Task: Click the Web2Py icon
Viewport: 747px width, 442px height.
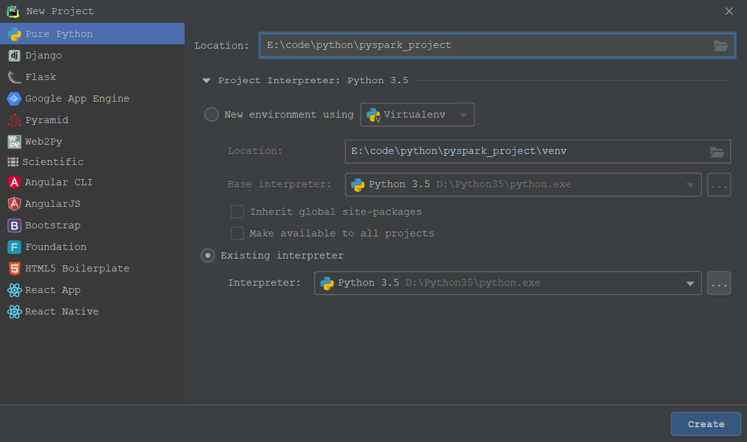Action: point(14,142)
